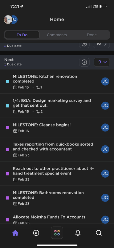Tap the search magnifier icon
Image resolution: width=114 pixels, height=248 pixels.
99,233
